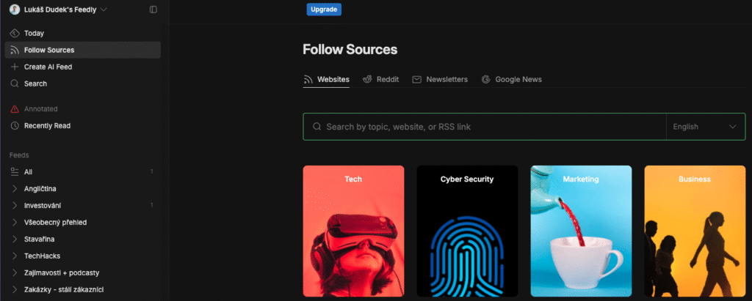The height and width of the screenshot is (301, 752).
Task: Open Today from its sidebar icon
Action: point(15,34)
